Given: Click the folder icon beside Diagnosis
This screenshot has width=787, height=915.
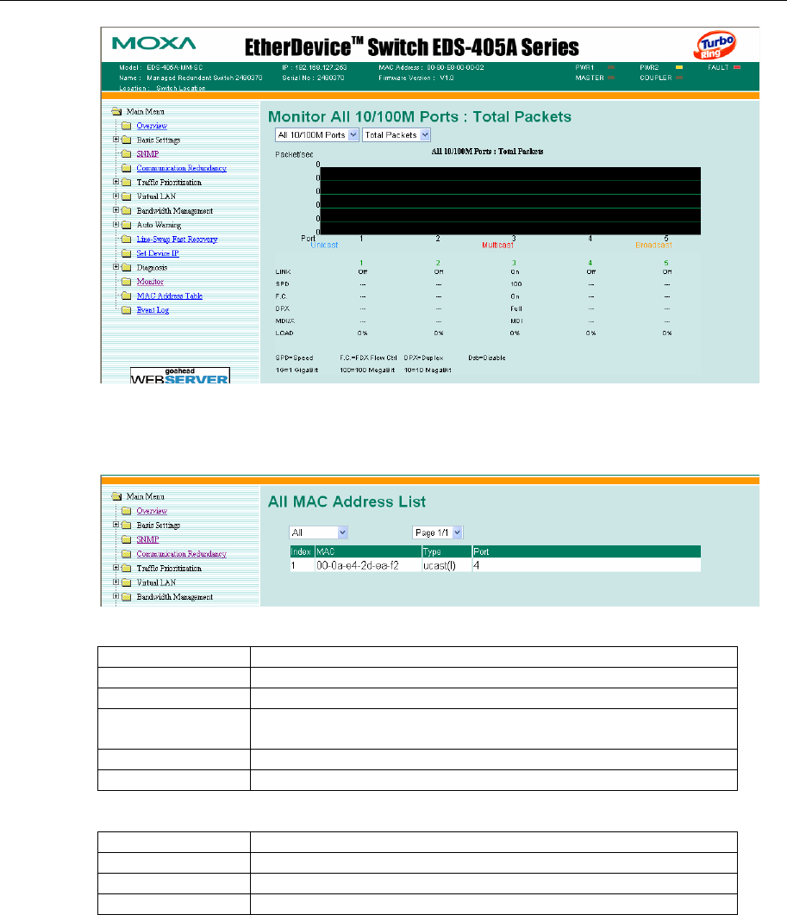Looking at the screenshot, I should pos(126,267).
